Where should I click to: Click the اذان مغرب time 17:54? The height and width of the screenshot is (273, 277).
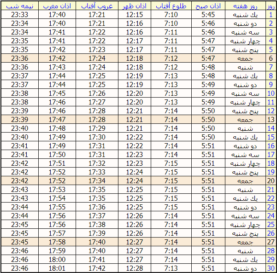coord(57,198)
